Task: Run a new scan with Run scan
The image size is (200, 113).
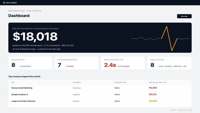Action: tap(184, 16)
